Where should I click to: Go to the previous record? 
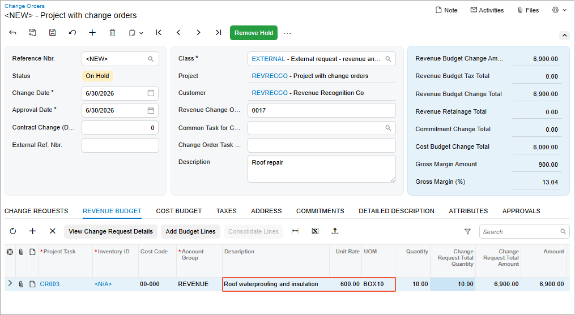[178, 33]
